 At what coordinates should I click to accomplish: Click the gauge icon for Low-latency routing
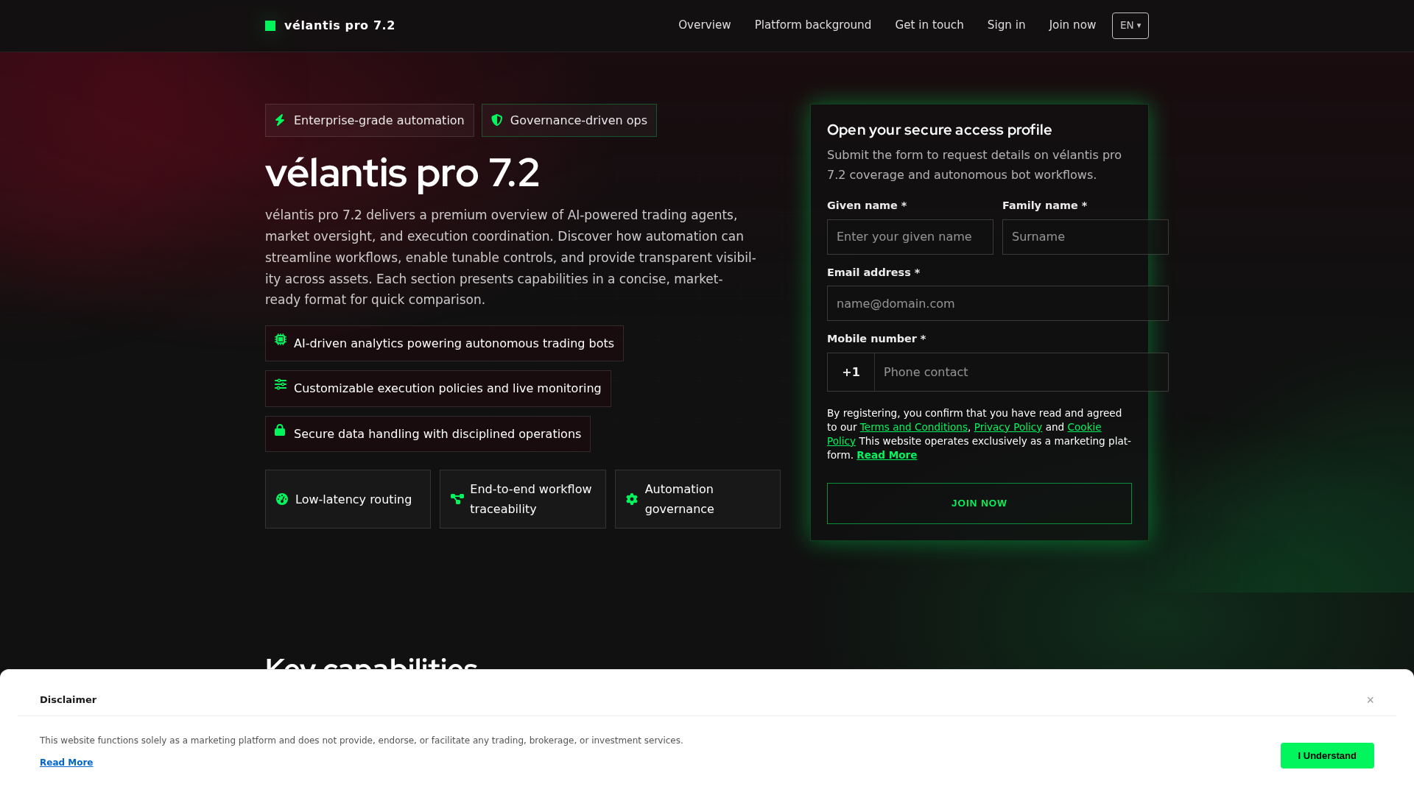282,499
